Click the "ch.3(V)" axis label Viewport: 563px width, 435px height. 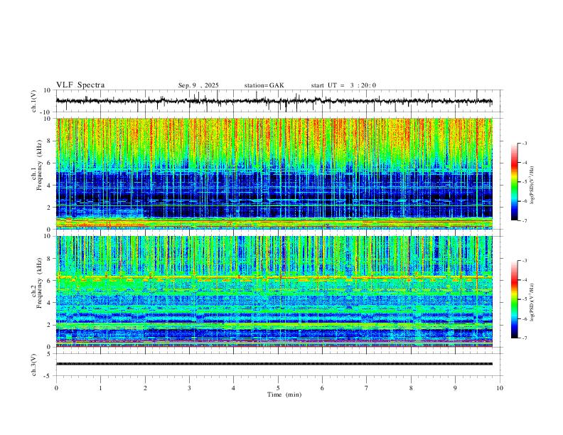(34, 365)
